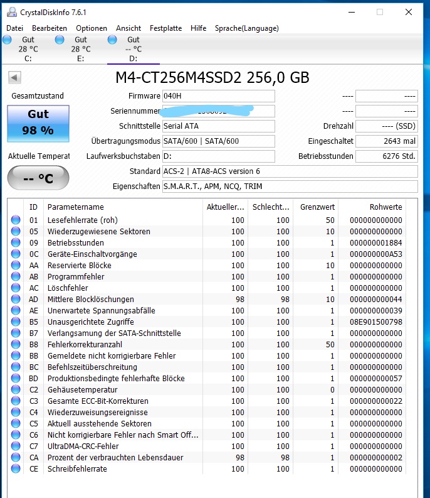The height and width of the screenshot is (498, 430).
Task: Click the status orb of row B8 Fehlerkorrekturanzahl
Action: [16, 344]
